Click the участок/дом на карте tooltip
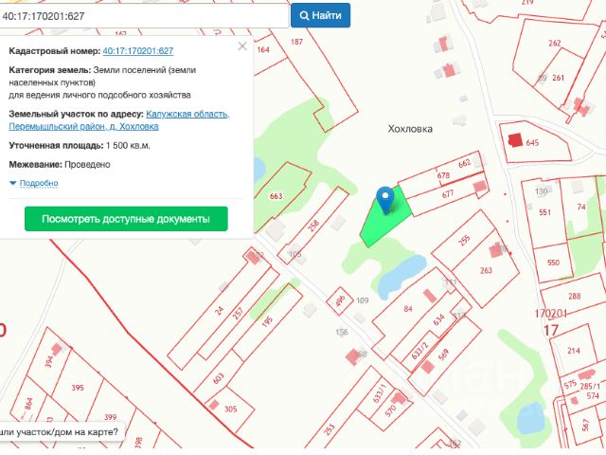 pos(61,432)
